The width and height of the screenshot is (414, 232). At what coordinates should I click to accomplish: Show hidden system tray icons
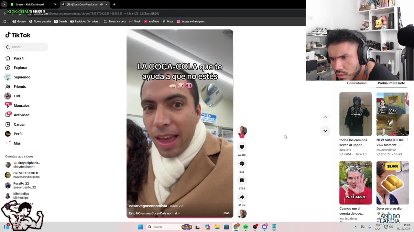(x=355, y=227)
